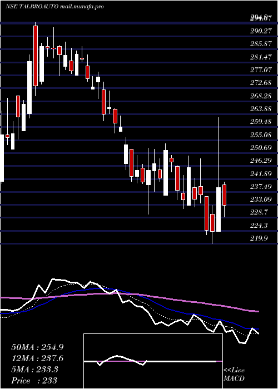The width and height of the screenshot is (278, 389).
Task: Click the blue 12MA line end point
Action: pyautogui.click(x=258, y=329)
